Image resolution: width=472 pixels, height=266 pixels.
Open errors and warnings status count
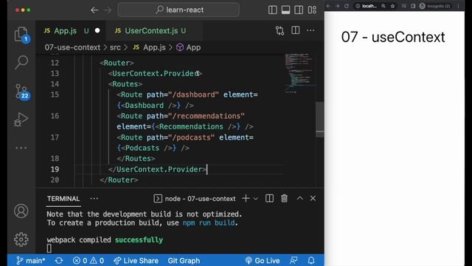click(88, 261)
